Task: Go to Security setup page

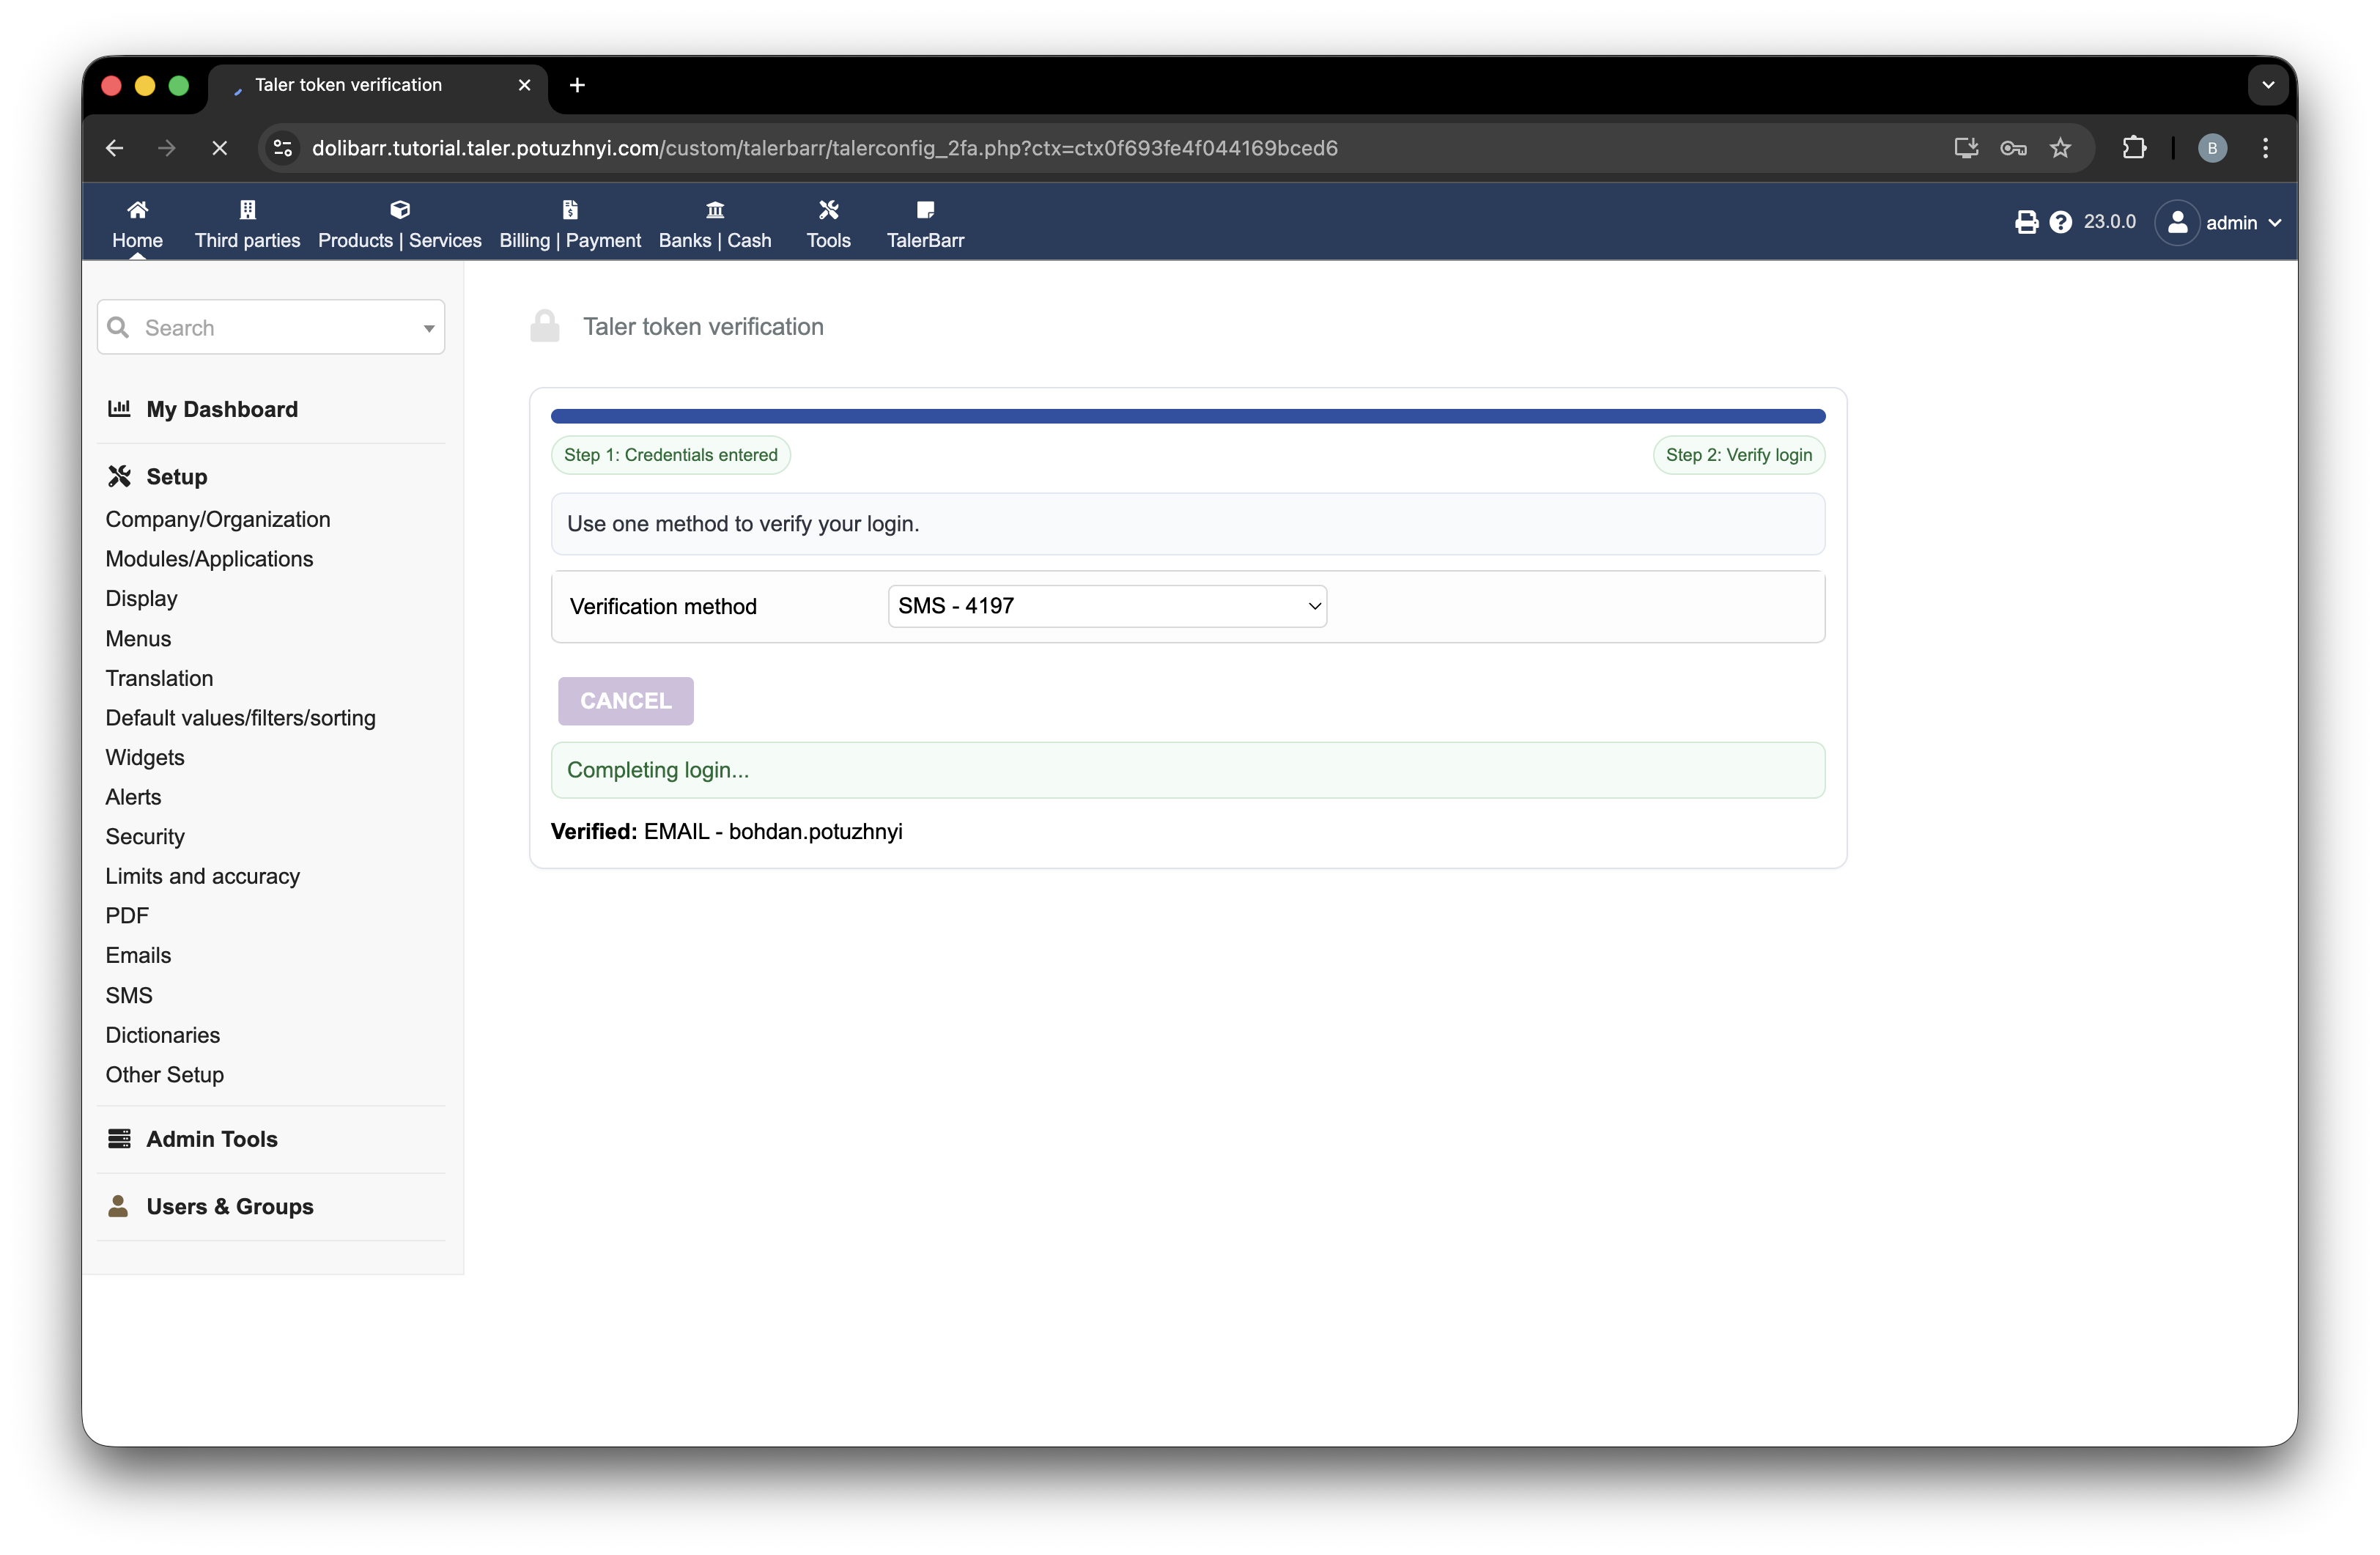Action: coord(145,836)
